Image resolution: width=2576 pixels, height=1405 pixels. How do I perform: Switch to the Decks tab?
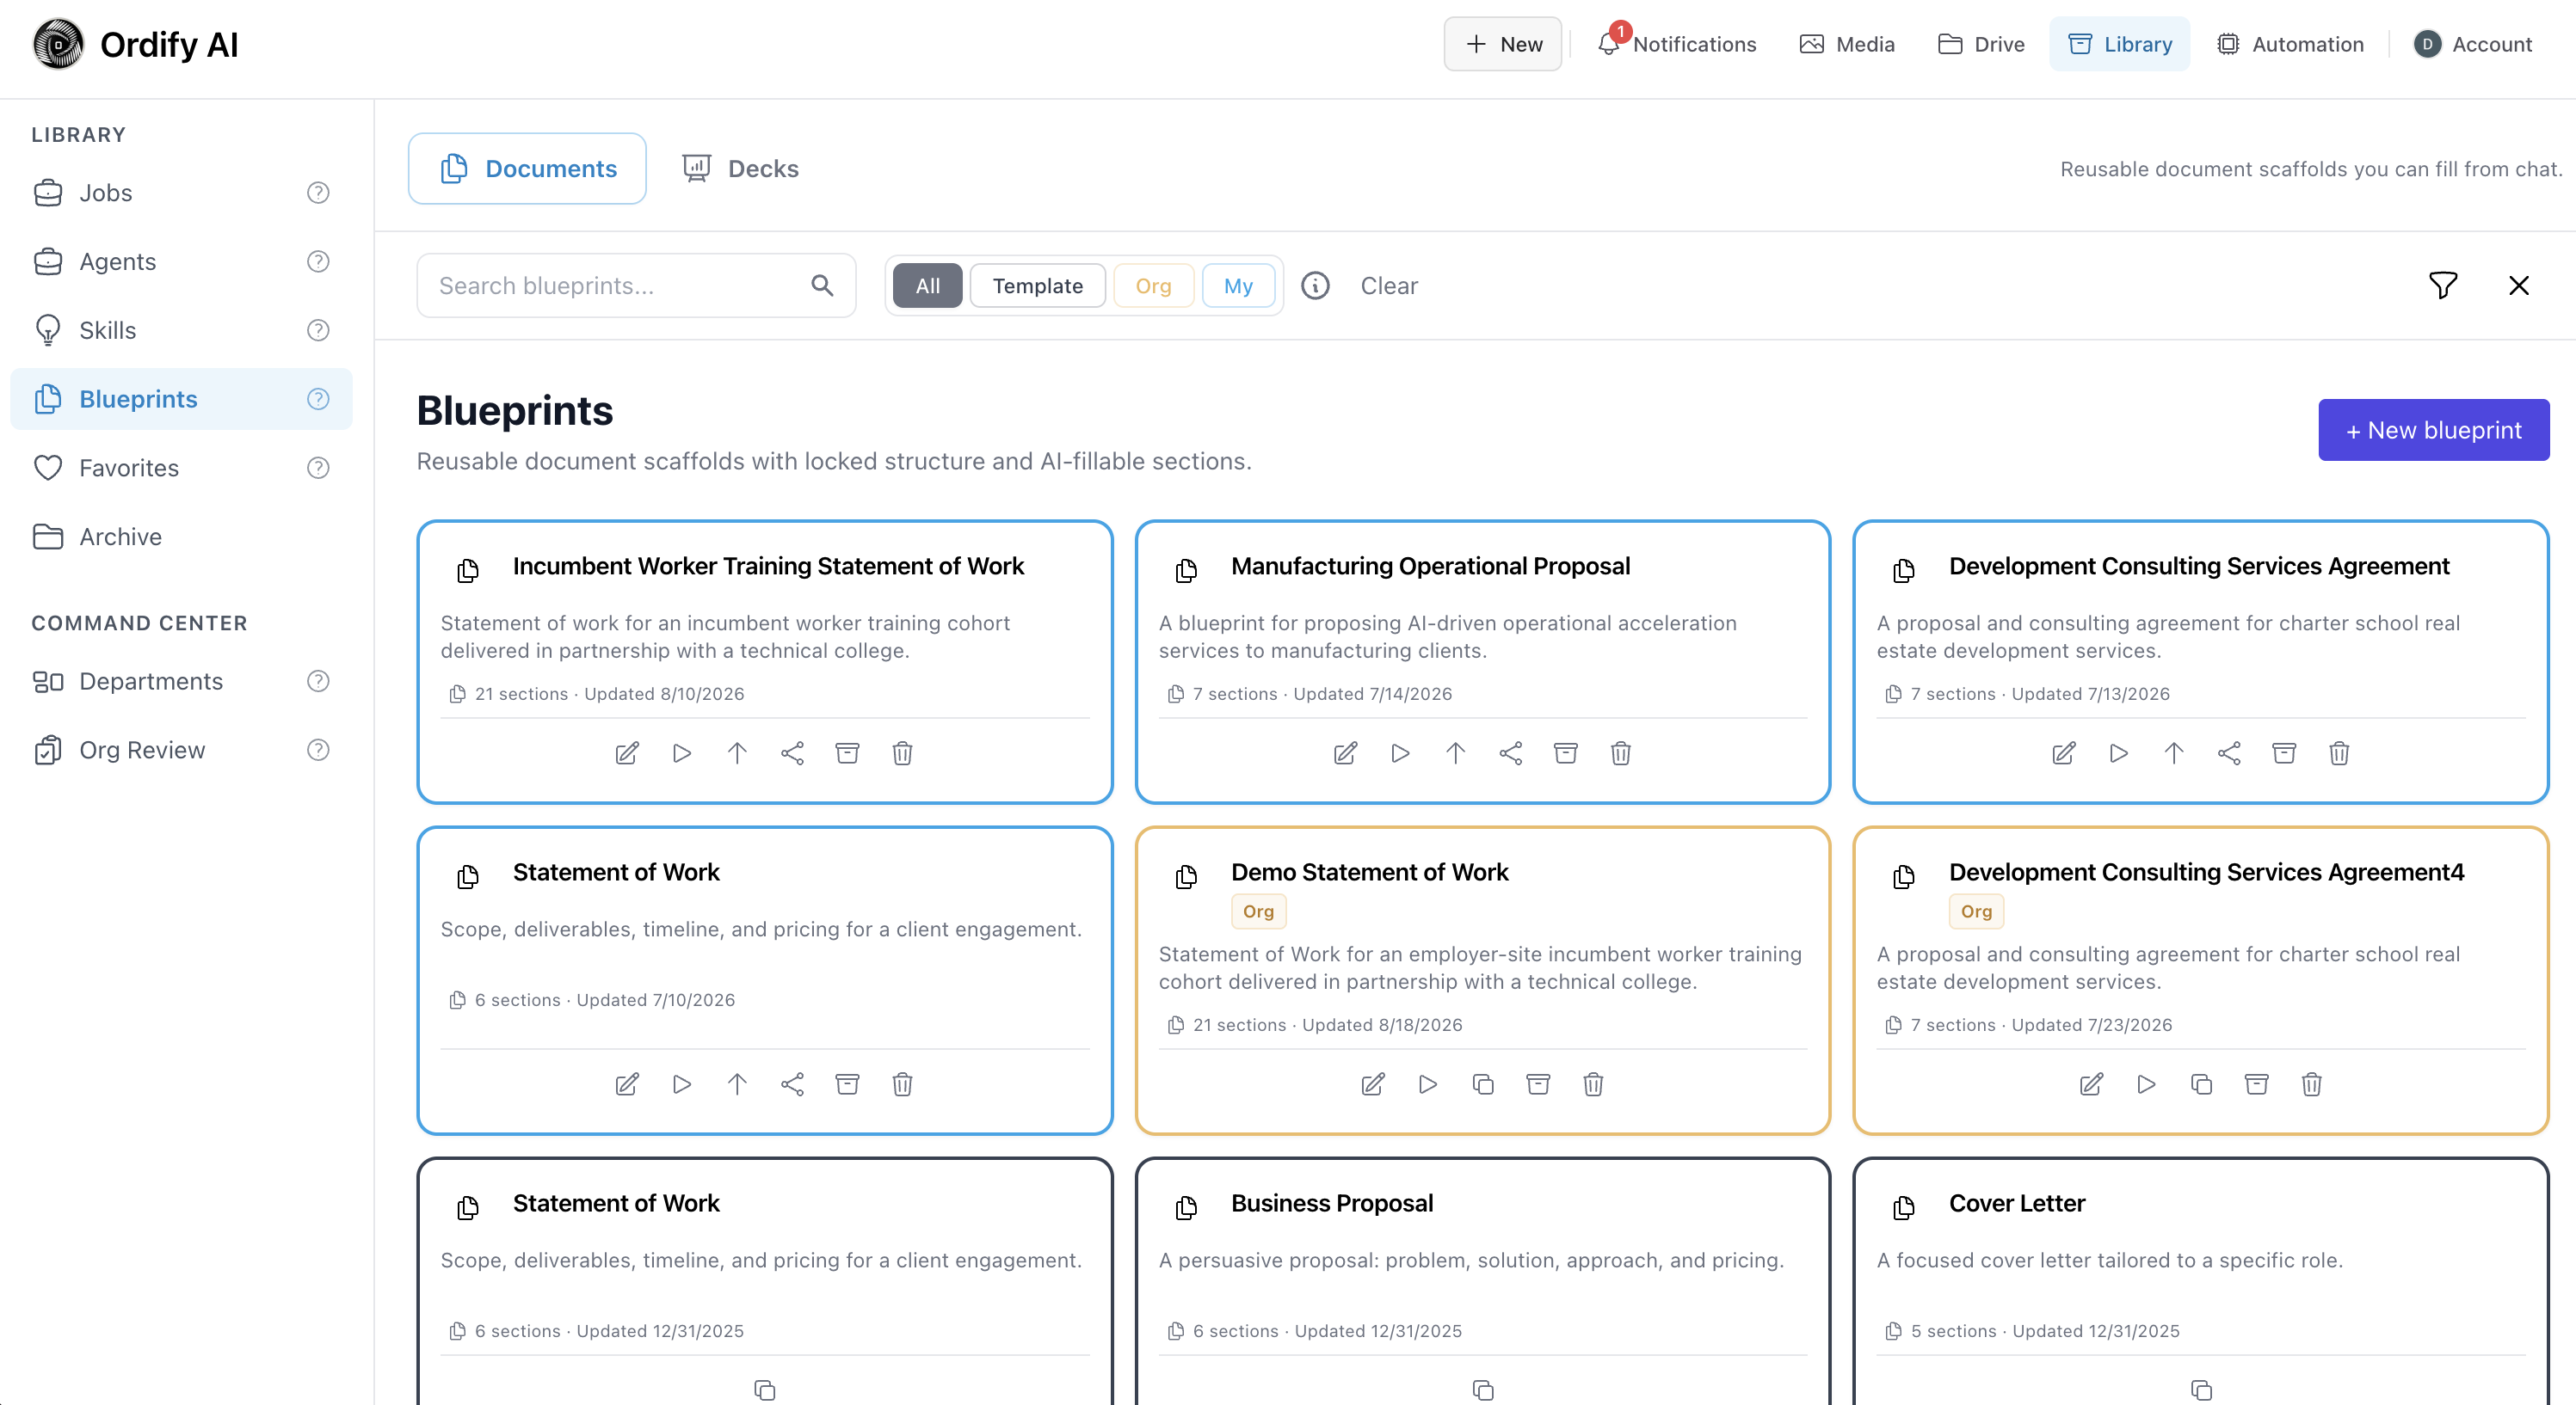coord(740,169)
